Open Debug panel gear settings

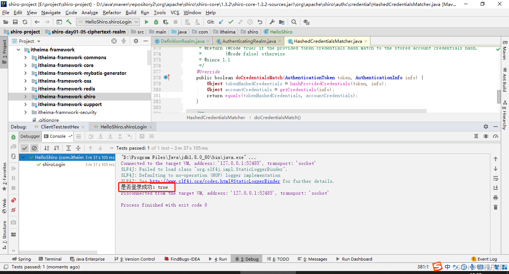(486, 127)
